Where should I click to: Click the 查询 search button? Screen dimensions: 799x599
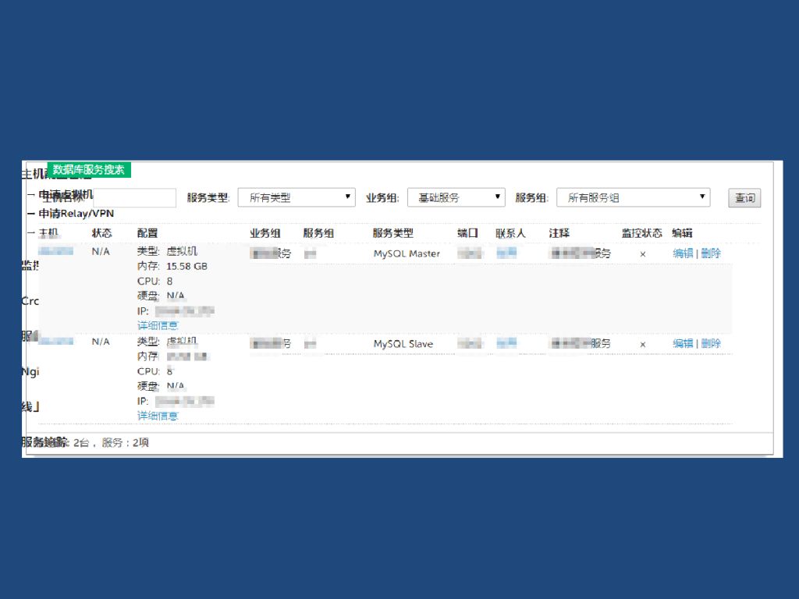click(x=744, y=198)
